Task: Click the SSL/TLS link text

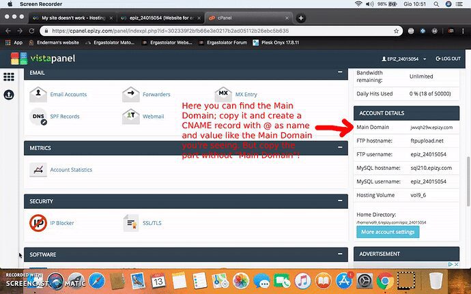Action: 152,223
